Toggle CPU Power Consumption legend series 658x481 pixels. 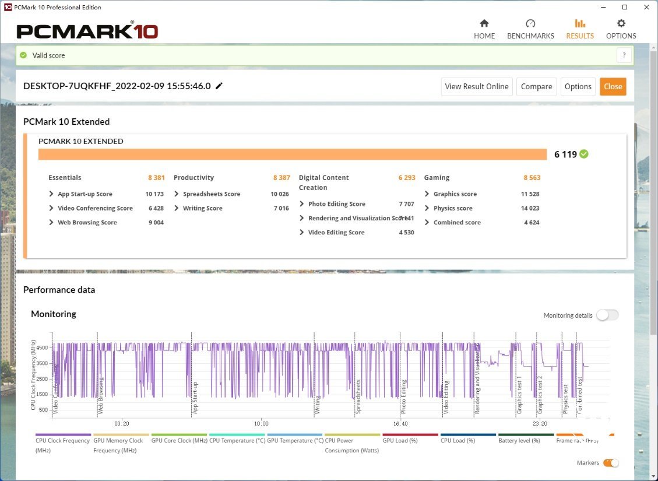pyautogui.click(x=352, y=444)
